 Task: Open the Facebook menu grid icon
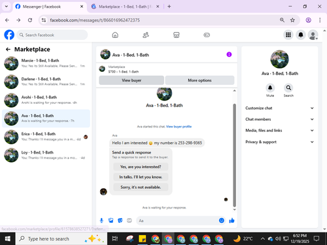(x=288, y=35)
